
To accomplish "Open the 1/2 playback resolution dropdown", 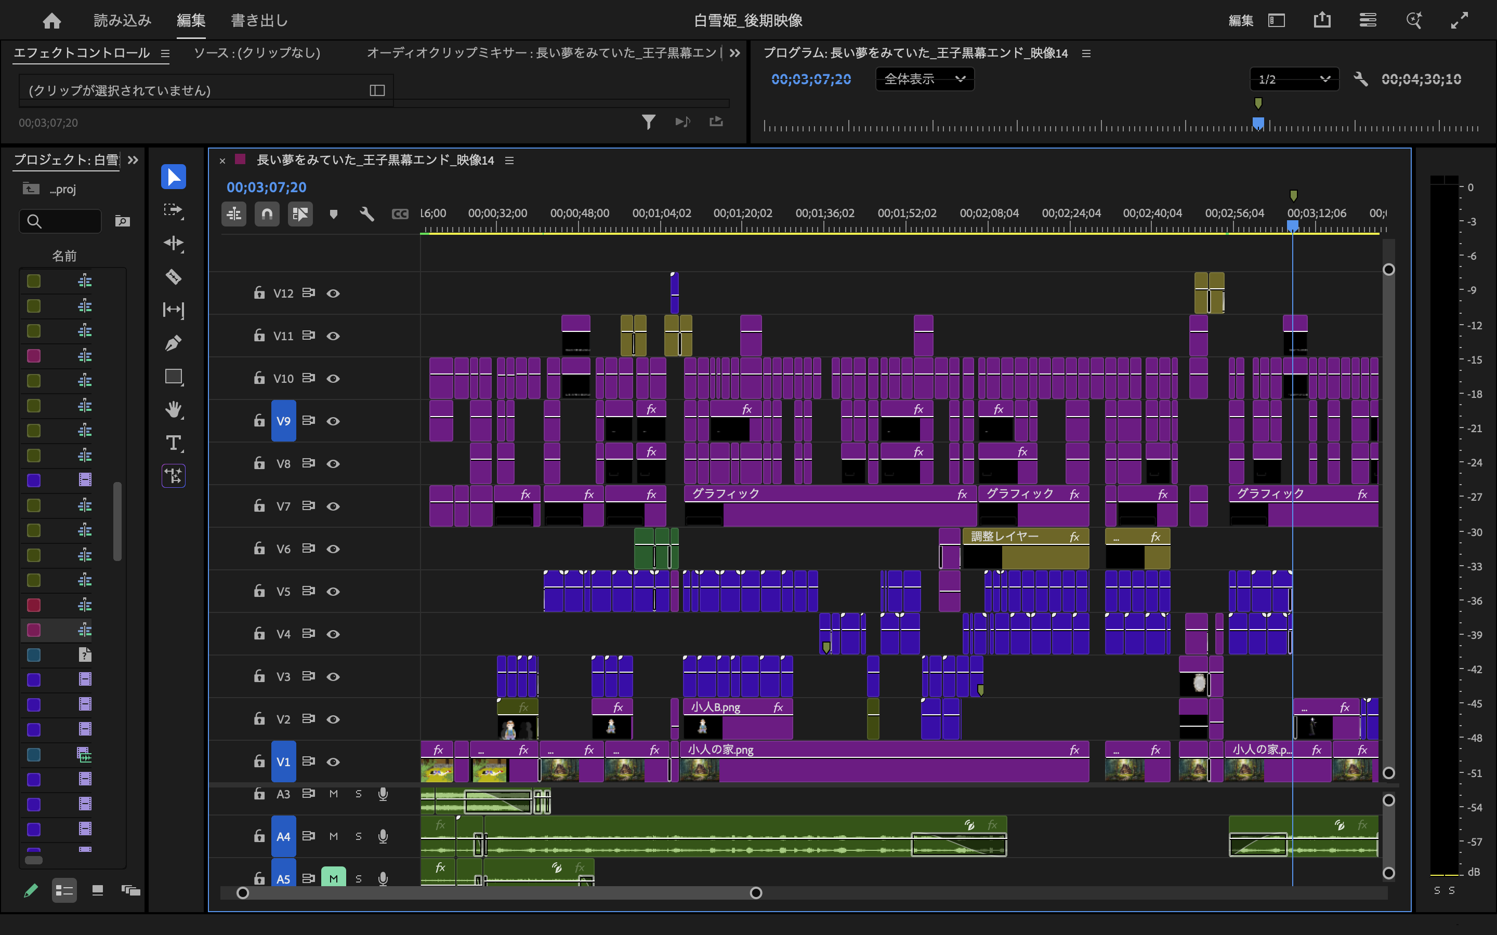I will pos(1293,79).
